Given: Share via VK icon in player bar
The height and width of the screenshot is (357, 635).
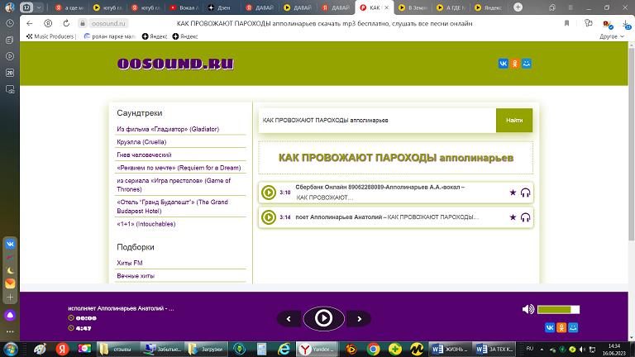Looking at the screenshot, I should 550,327.
